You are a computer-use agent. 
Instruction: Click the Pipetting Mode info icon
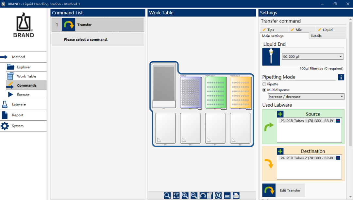tap(341, 77)
